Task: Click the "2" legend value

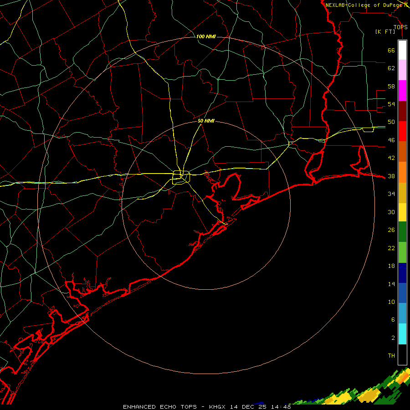Action: point(393,338)
